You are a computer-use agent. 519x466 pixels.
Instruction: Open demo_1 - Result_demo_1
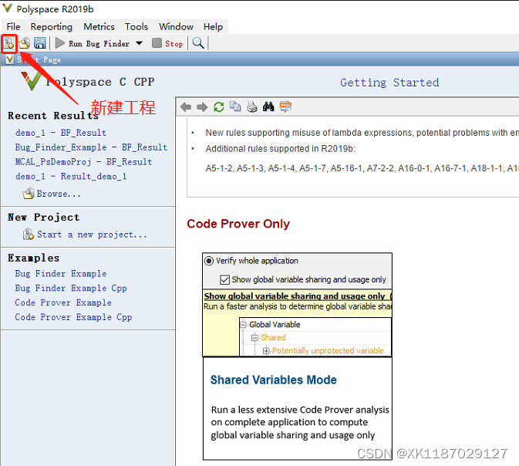(x=71, y=177)
